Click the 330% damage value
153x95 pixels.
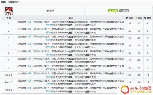pyautogui.click(x=48, y=55)
